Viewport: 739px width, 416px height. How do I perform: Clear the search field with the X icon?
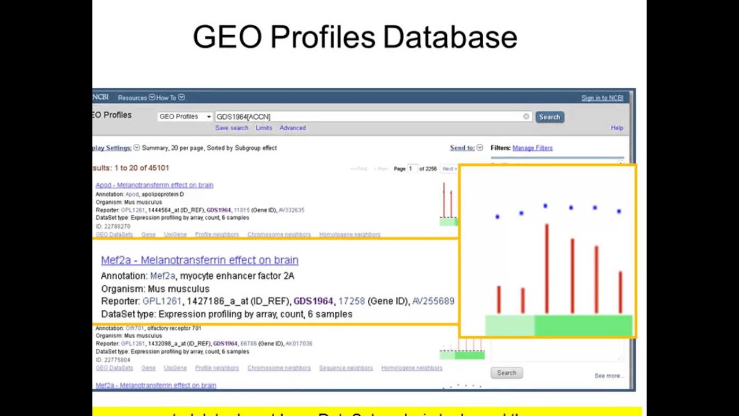[526, 117]
